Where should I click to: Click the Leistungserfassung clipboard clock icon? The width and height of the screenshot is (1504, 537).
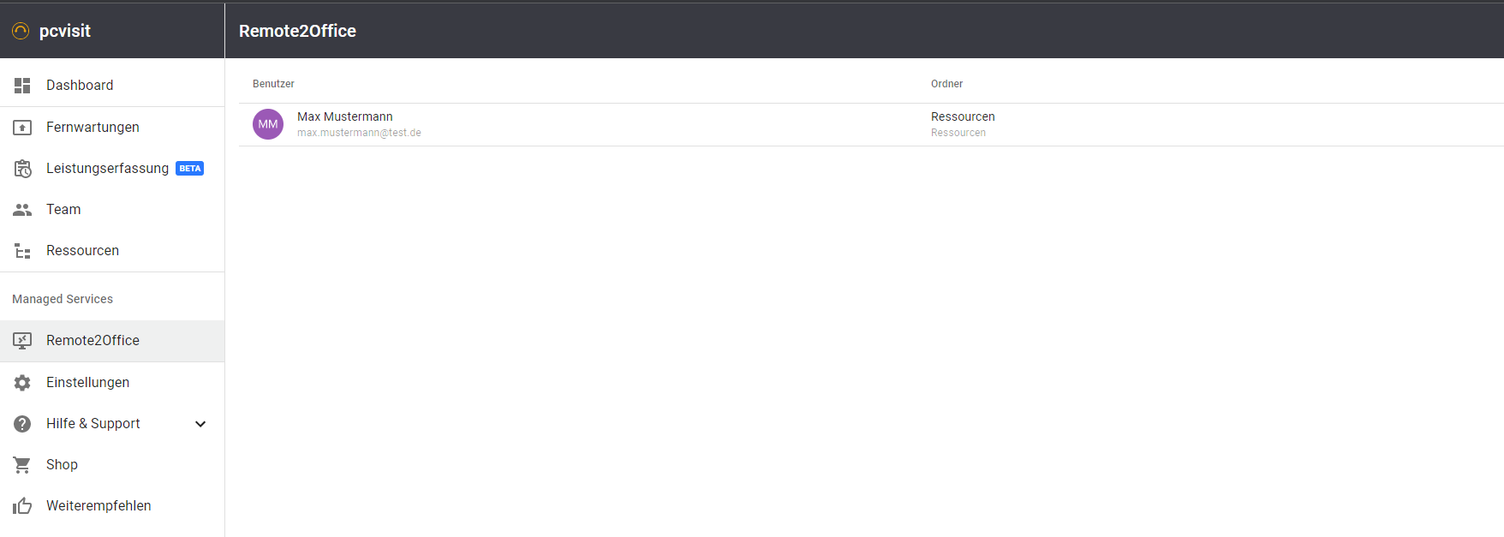[22, 169]
